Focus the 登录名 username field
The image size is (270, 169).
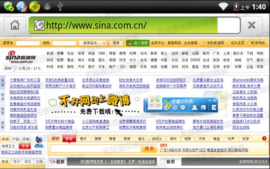[28, 43]
